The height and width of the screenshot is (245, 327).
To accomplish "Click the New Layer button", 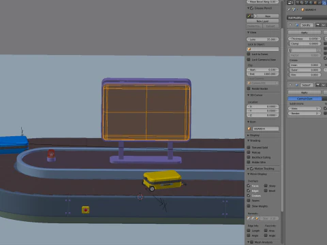I will point(263,21).
